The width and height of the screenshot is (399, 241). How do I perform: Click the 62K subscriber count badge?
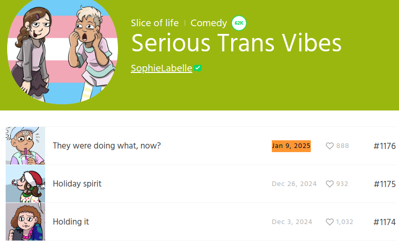point(239,23)
